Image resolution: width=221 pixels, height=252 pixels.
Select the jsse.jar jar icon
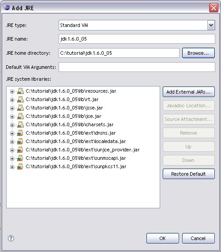[20, 108]
